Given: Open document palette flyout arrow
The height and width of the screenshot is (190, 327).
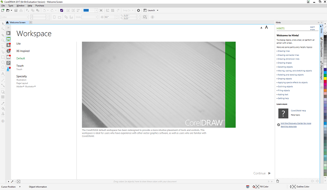Looking at the screenshot, I should (9, 181).
